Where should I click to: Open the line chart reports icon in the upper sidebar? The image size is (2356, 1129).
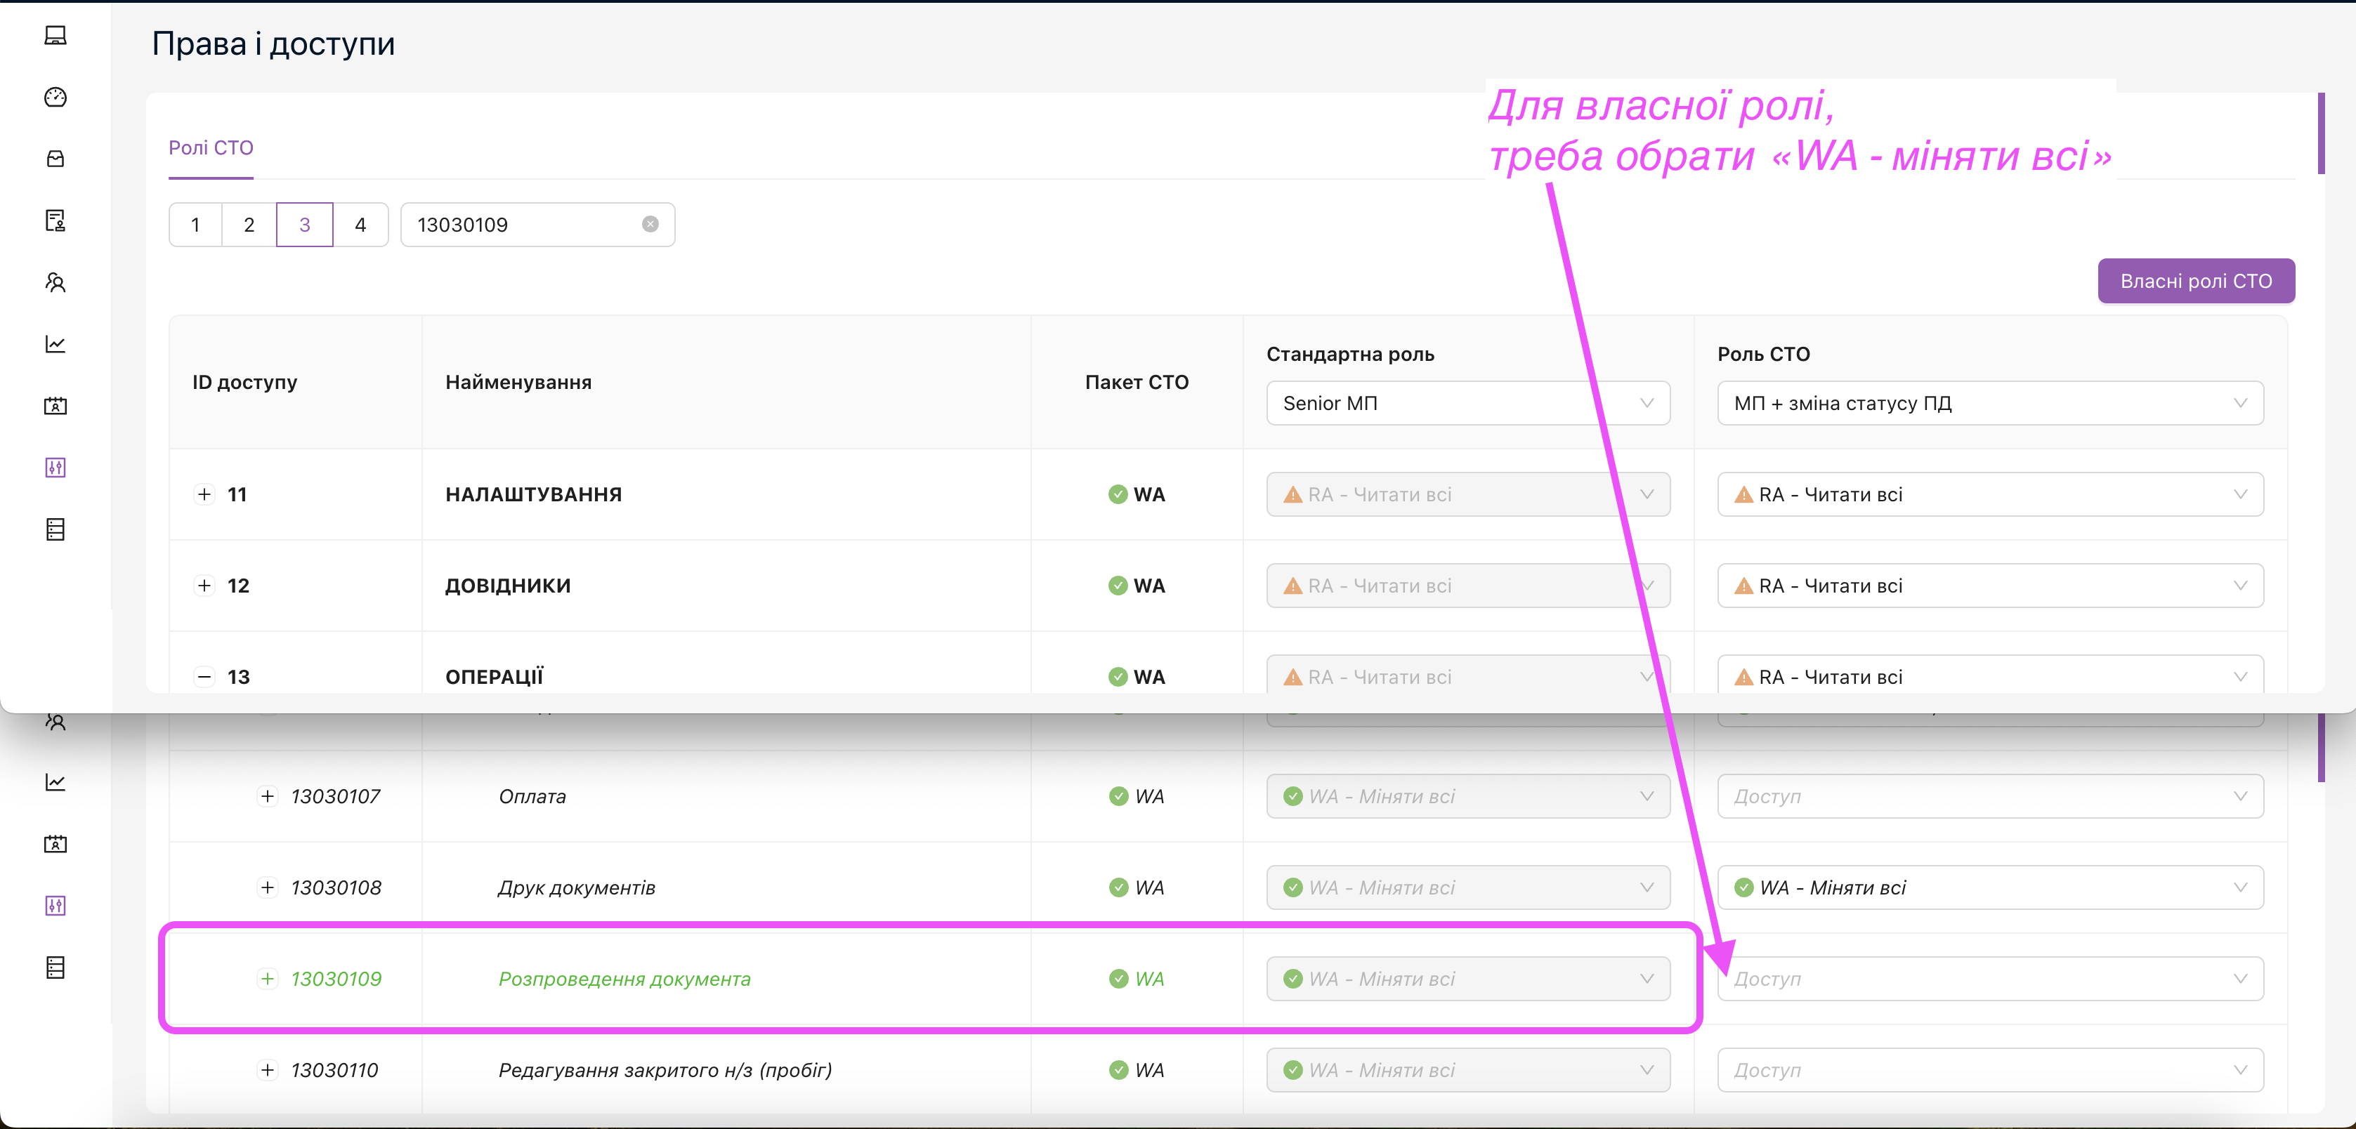click(x=55, y=344)
